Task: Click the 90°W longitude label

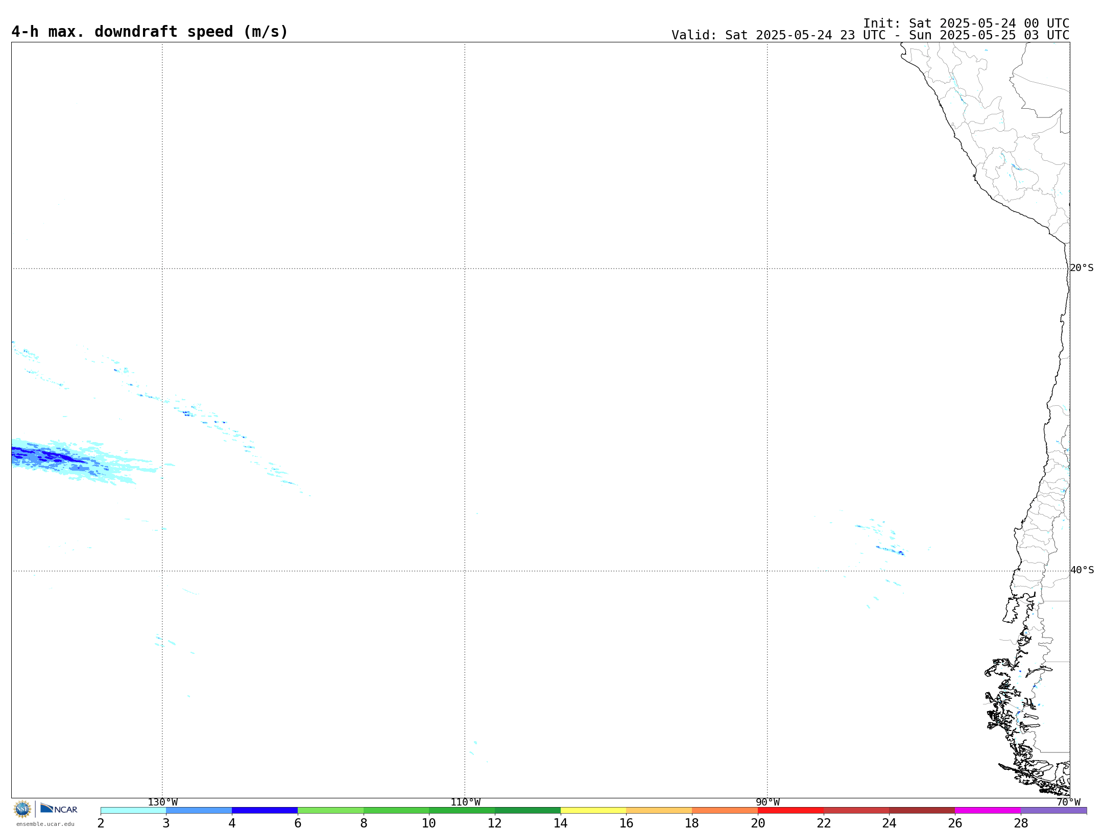Action: (x=768, y=802)
